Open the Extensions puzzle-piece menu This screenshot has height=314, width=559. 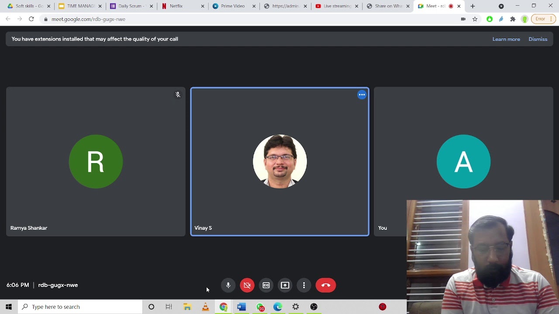tap(513, 19)
